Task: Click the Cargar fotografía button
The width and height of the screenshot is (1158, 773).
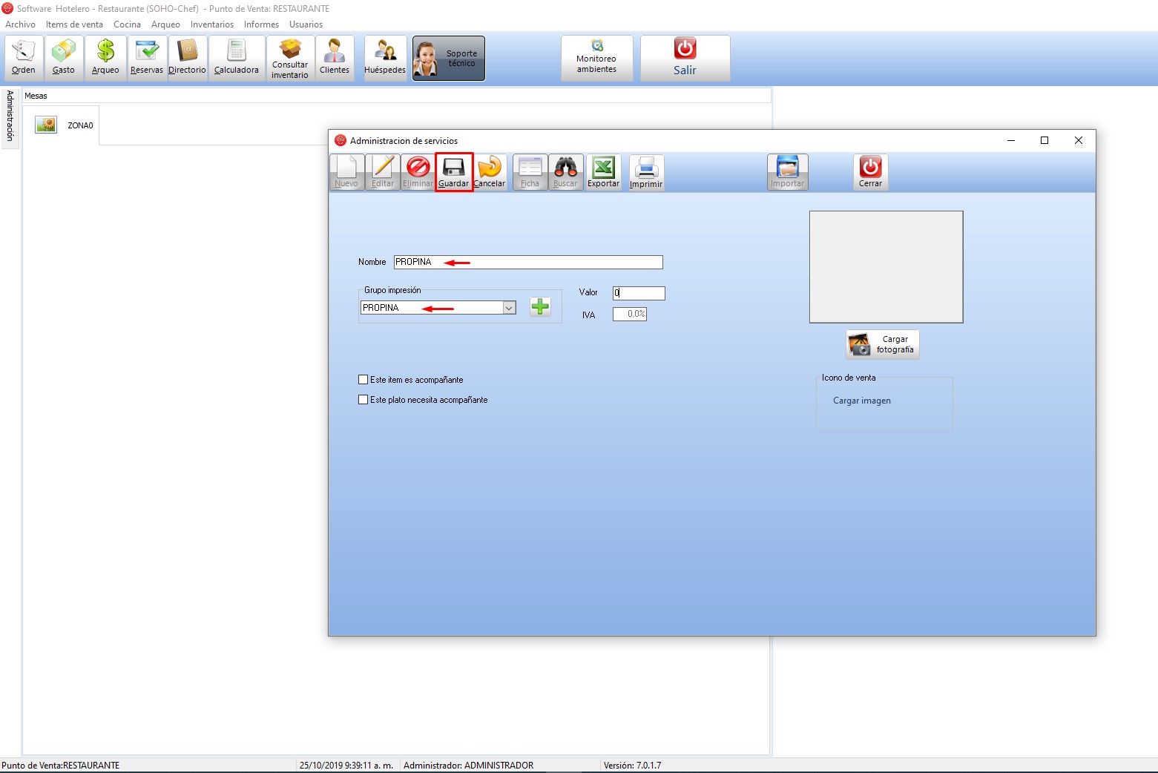Action: click(883, 344)
